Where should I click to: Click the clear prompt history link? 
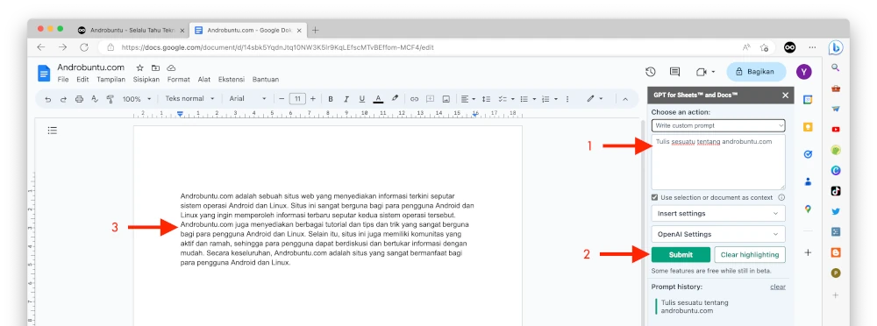[777, 287]
